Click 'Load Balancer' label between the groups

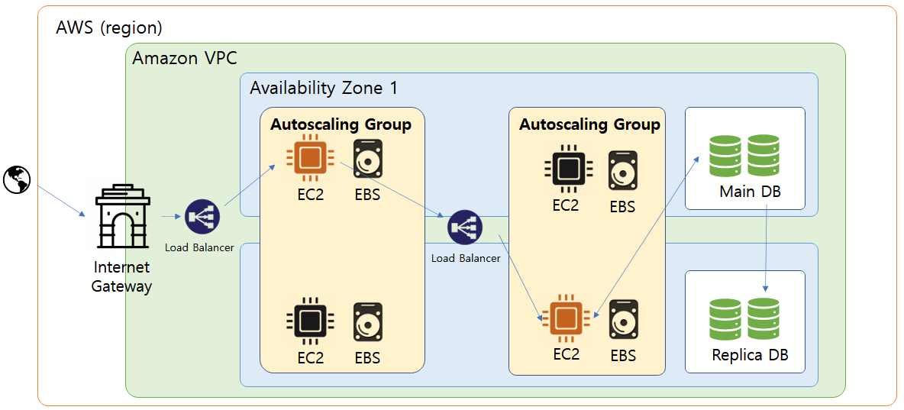click(466, 258)
